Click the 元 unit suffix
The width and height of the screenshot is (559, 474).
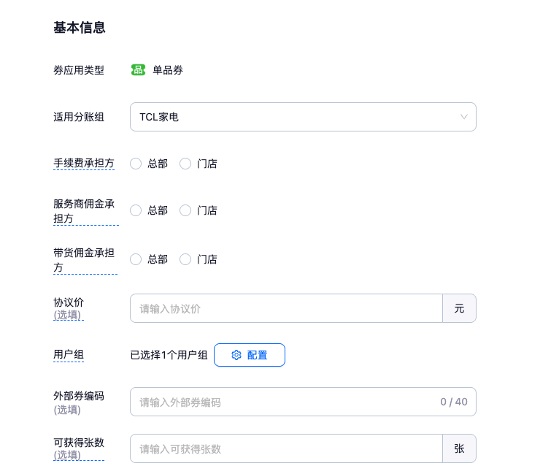click(459, 308)
